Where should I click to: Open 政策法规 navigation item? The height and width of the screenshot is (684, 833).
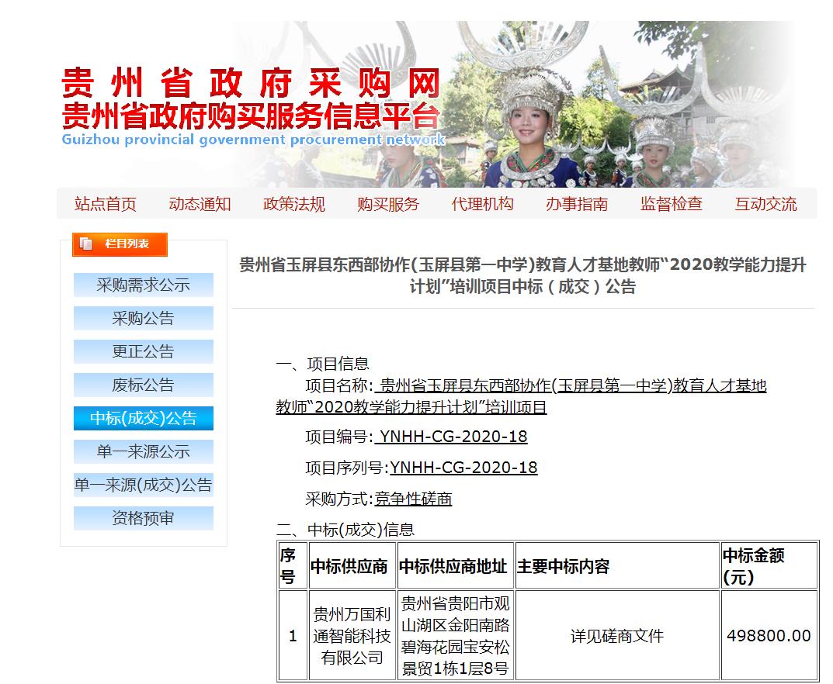[x=294, y=204]
